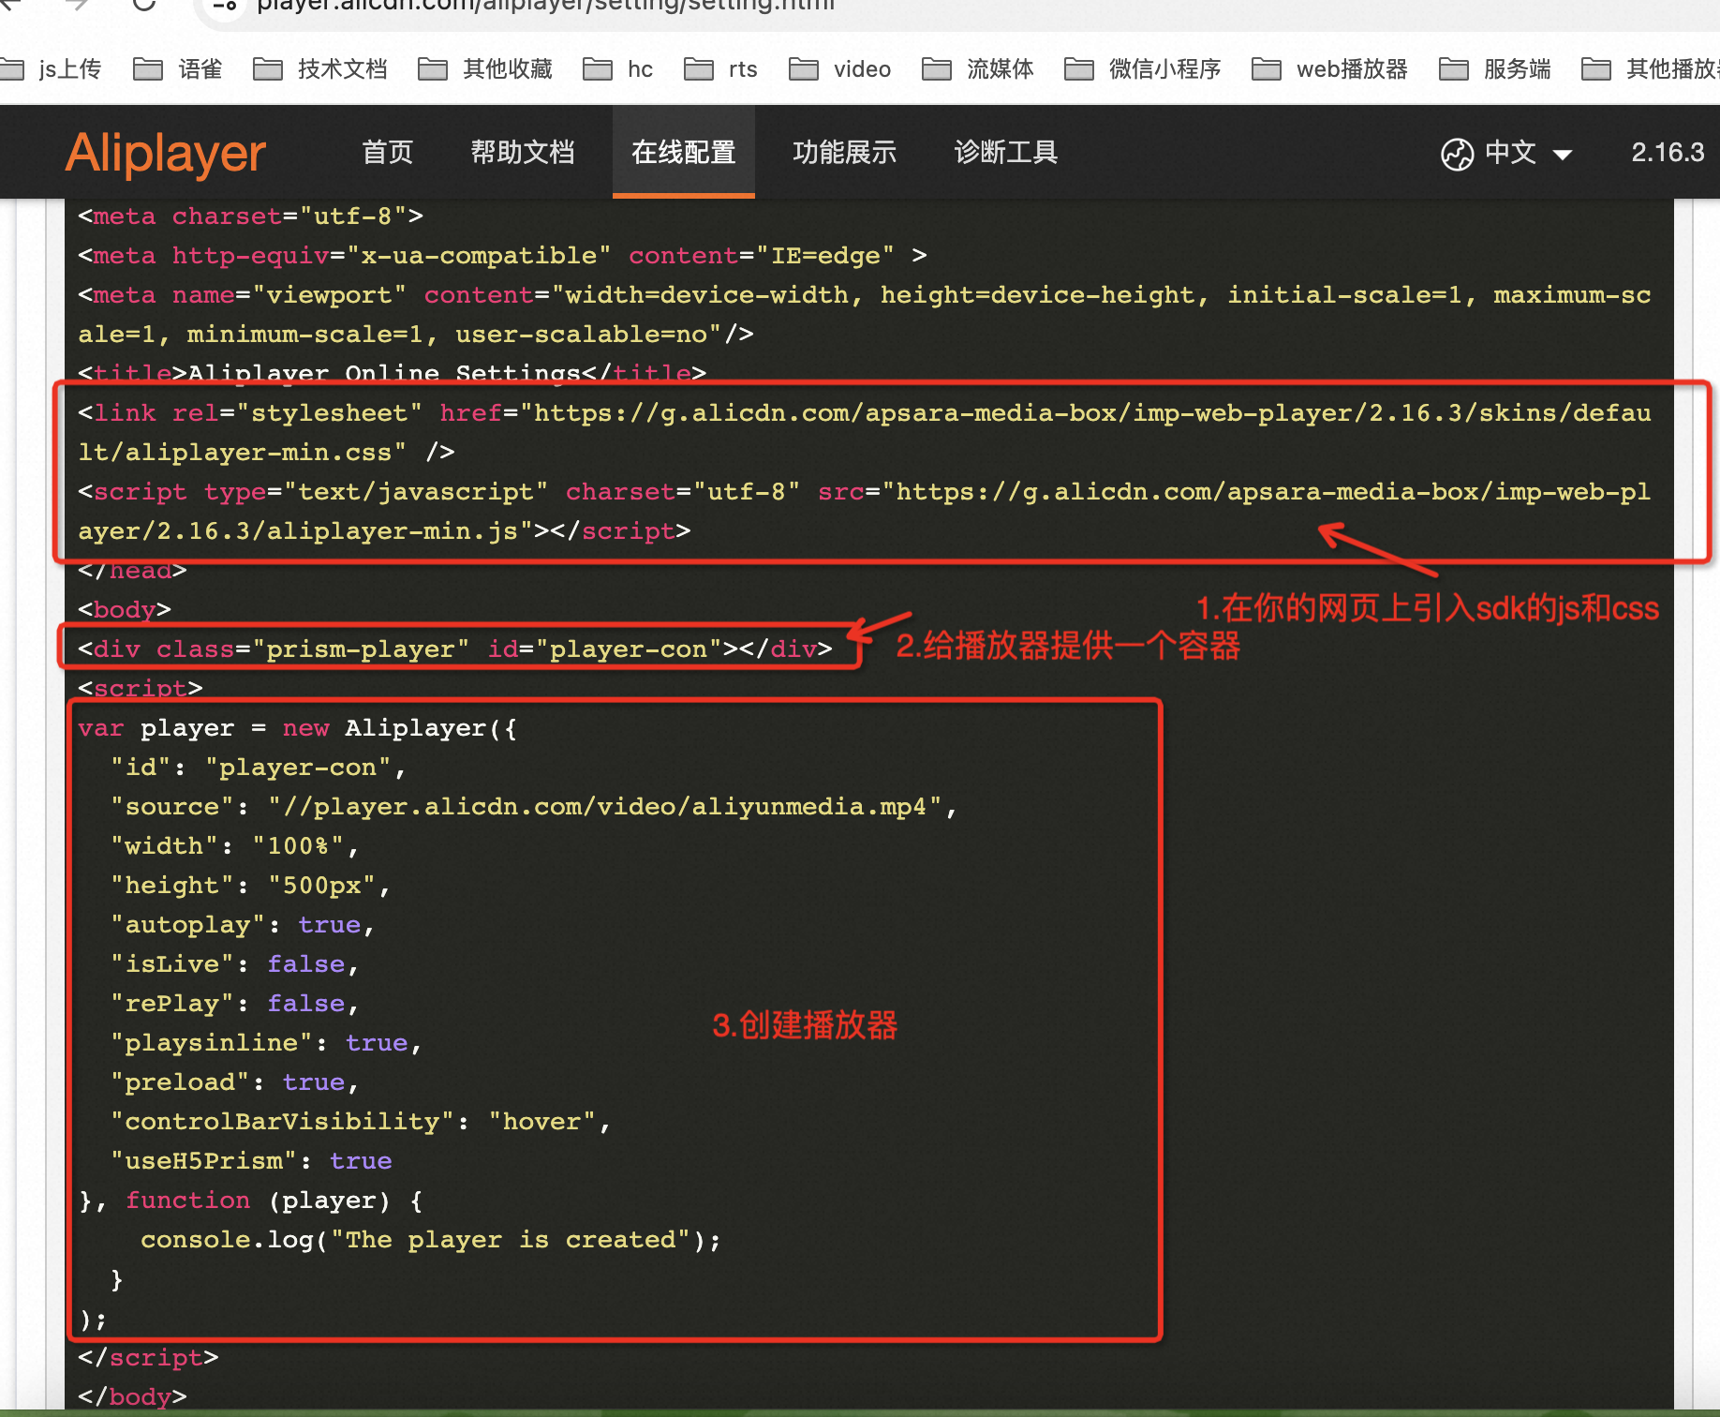The height and width of the screenshot is (1417, 1720).
Task: Open the 技术文档 bookmark folder
Action: coord(320,69)
